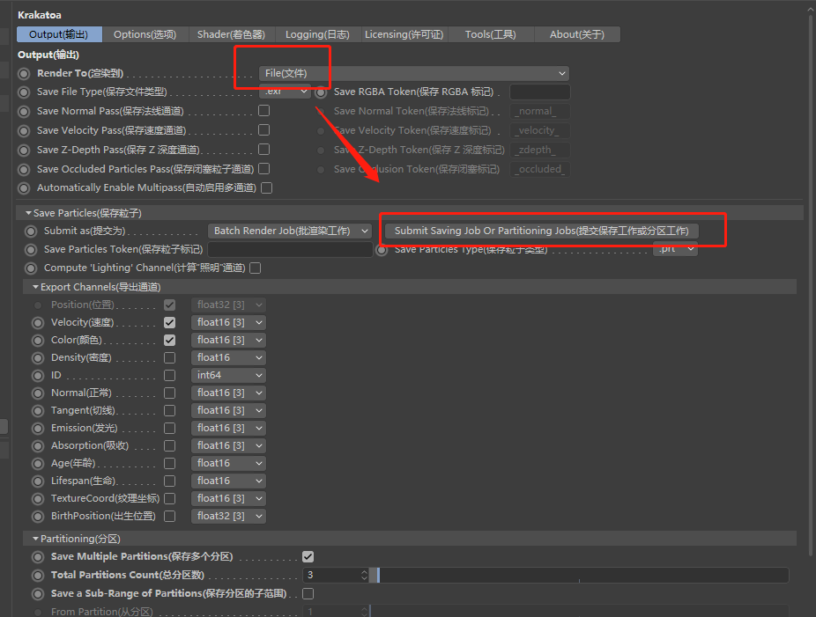Collapse the Export Channels(导出通道) section

pos(36,287)
